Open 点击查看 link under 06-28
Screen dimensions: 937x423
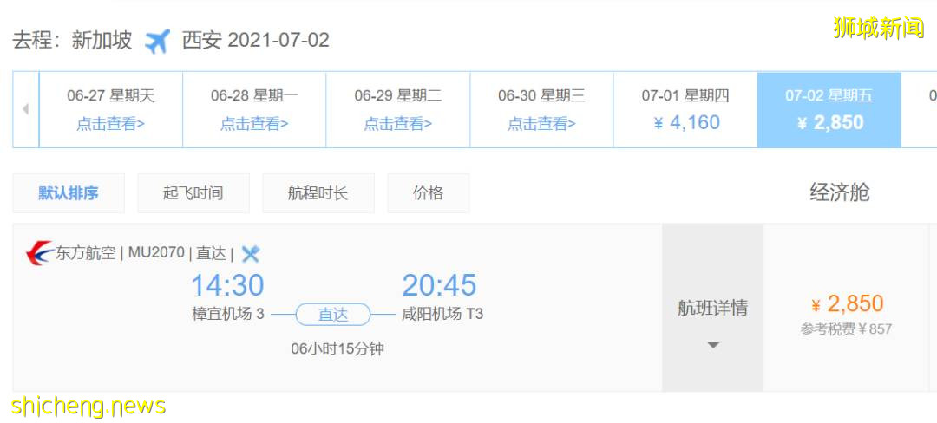(x=254, y=123)
